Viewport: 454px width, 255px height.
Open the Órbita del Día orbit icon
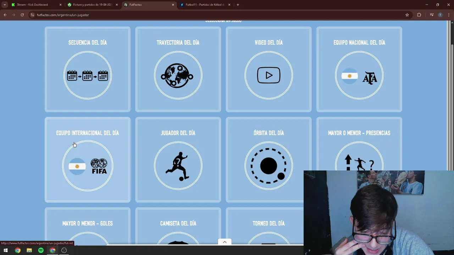tap(268, 166)
